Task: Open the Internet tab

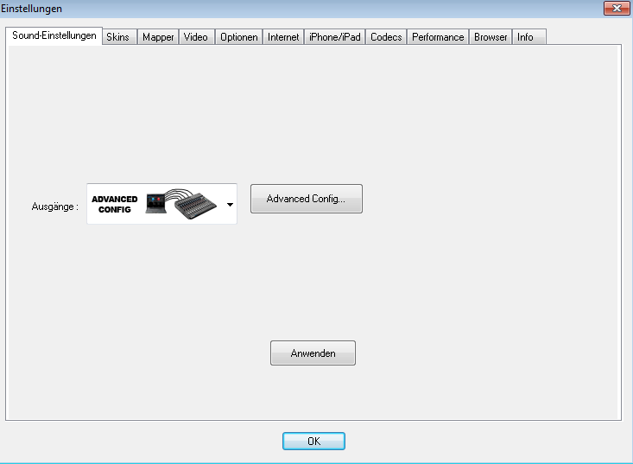Action: (283, 37)
